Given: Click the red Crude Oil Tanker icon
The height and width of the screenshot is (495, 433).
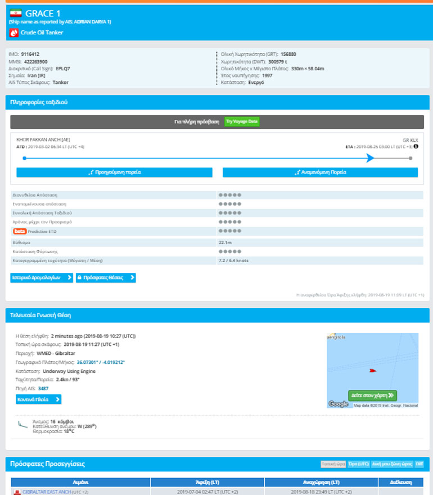Looking at the screenshot, I should coord(14,33).
